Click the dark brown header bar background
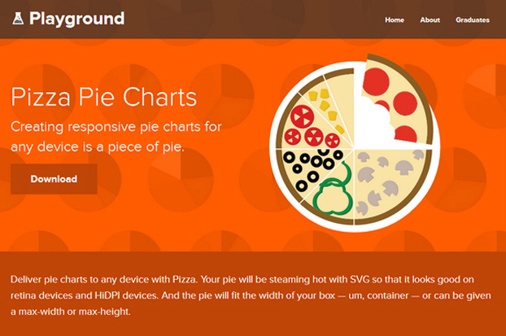Image resolution: width=506 pixels, height=336 pixels. pyautogui.click(x=244, y=20)
